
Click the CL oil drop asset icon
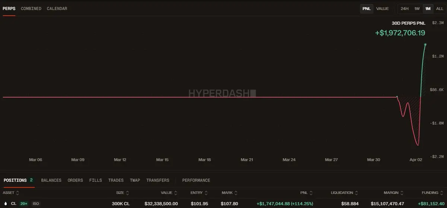tap(5, 204)
